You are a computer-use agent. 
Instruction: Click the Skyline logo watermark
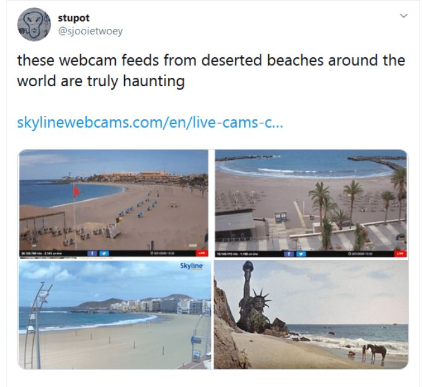pos(191,266)
